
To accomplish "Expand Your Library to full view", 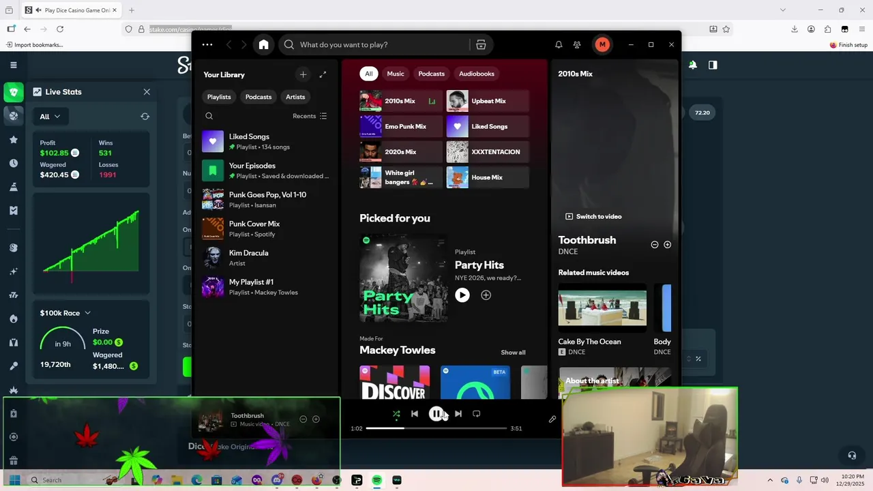I will 323,74.
